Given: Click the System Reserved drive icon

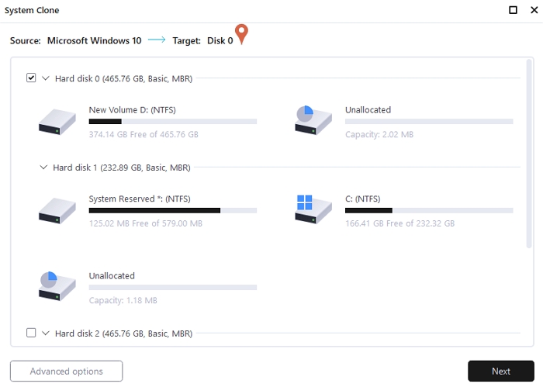Looking at the screenshot, I should [x=57, y=211].
